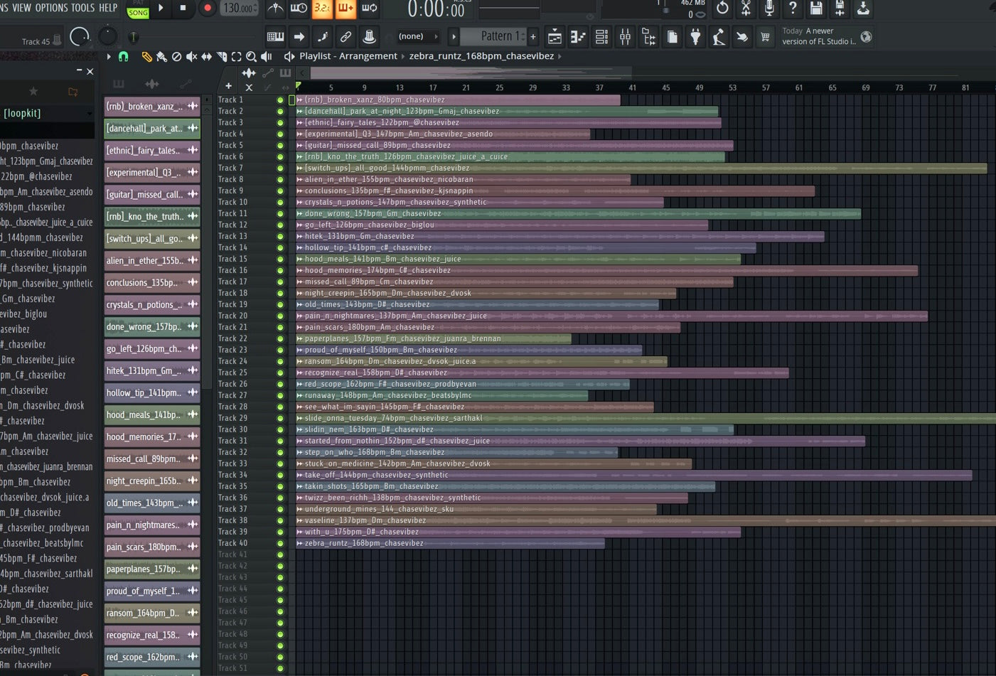Viewport: 996px width, 676px height.
Task: Mute Track 40 via its green light
Action: click(x=280, y=544)
